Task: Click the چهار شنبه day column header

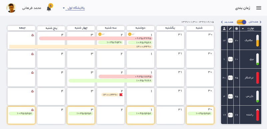Action: pyautogui.click(x=81, y=28)
